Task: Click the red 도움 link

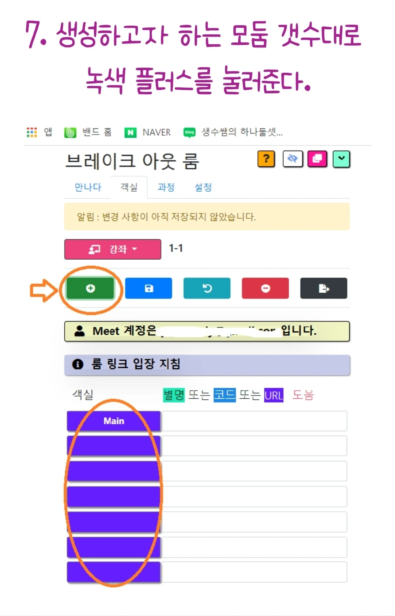Action: [303, 395]
